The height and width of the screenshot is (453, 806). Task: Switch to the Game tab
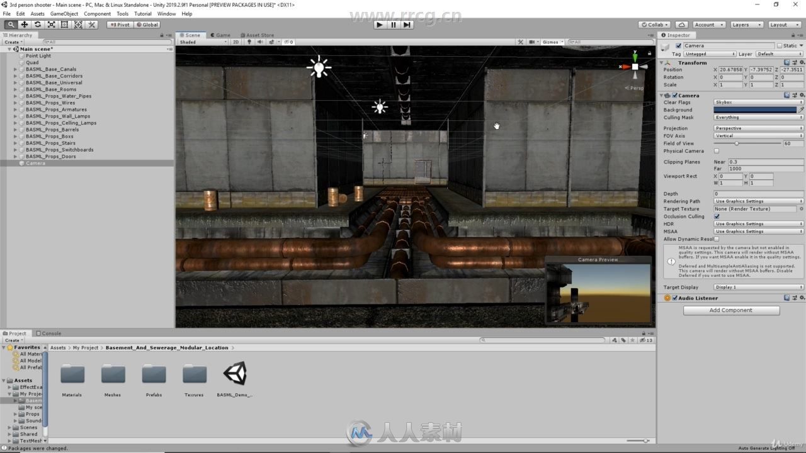point(220,35)
